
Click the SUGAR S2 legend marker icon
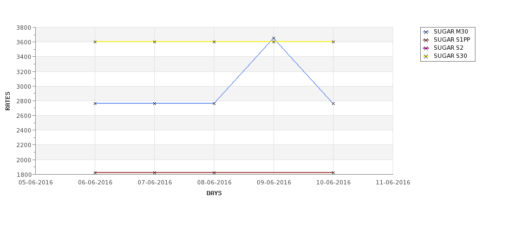[x=426, y=49]
